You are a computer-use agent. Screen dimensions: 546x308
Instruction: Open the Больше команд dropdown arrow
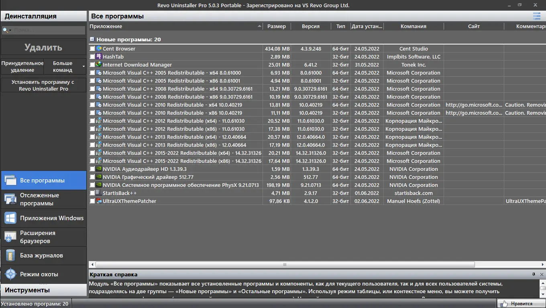point(84,67)
